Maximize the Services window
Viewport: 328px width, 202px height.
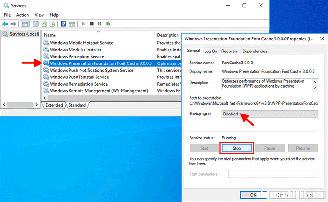tap(244, 6)
